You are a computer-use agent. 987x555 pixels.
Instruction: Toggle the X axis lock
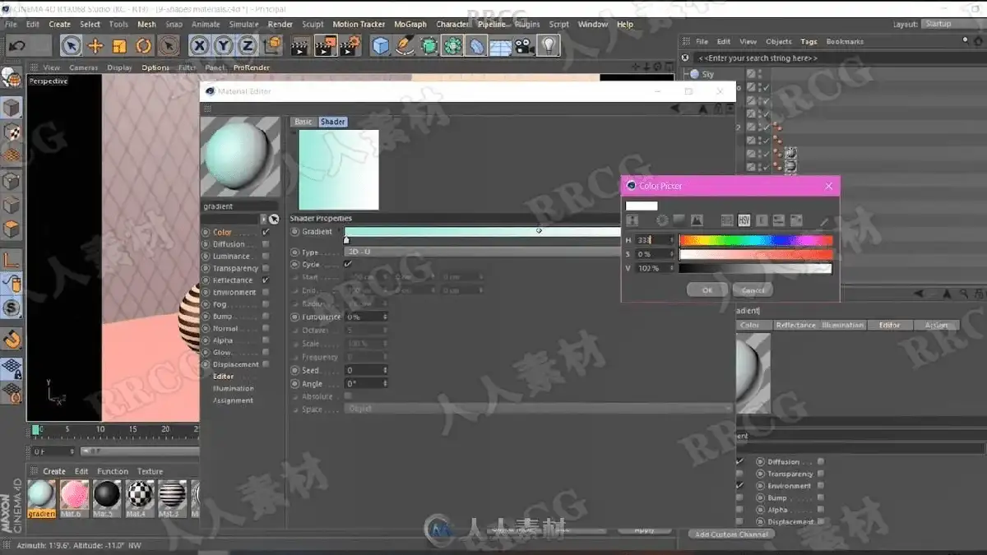click(x=200, y=46)
